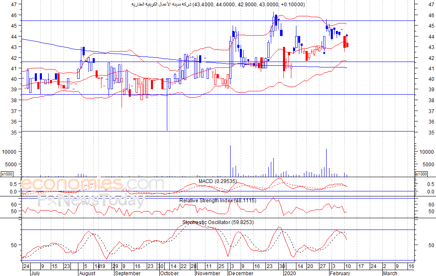Screen dimensions: 436x276
Task: Select the September month label
Action: pyautogui.click(x=128, y=273)
